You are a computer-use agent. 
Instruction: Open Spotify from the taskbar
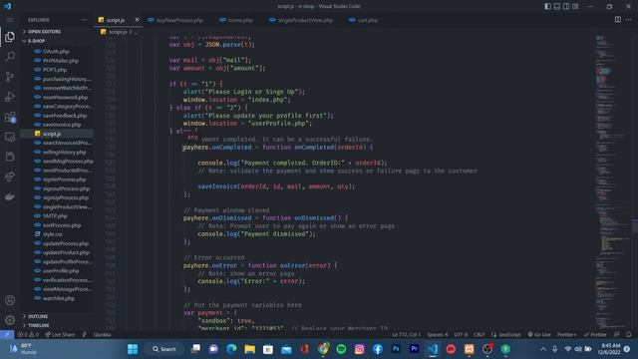pos(341,349)
